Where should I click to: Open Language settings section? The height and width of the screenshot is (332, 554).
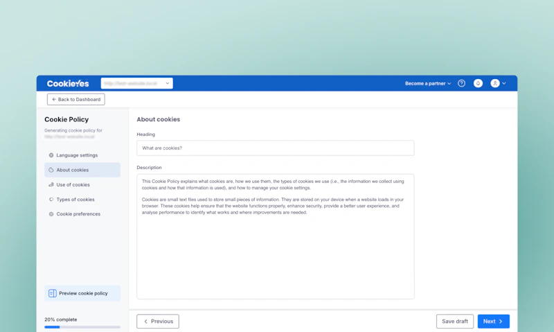(82, 155)
